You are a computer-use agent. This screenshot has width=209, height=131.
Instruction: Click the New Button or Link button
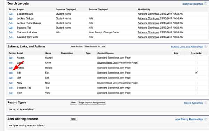tap(95, 46)
